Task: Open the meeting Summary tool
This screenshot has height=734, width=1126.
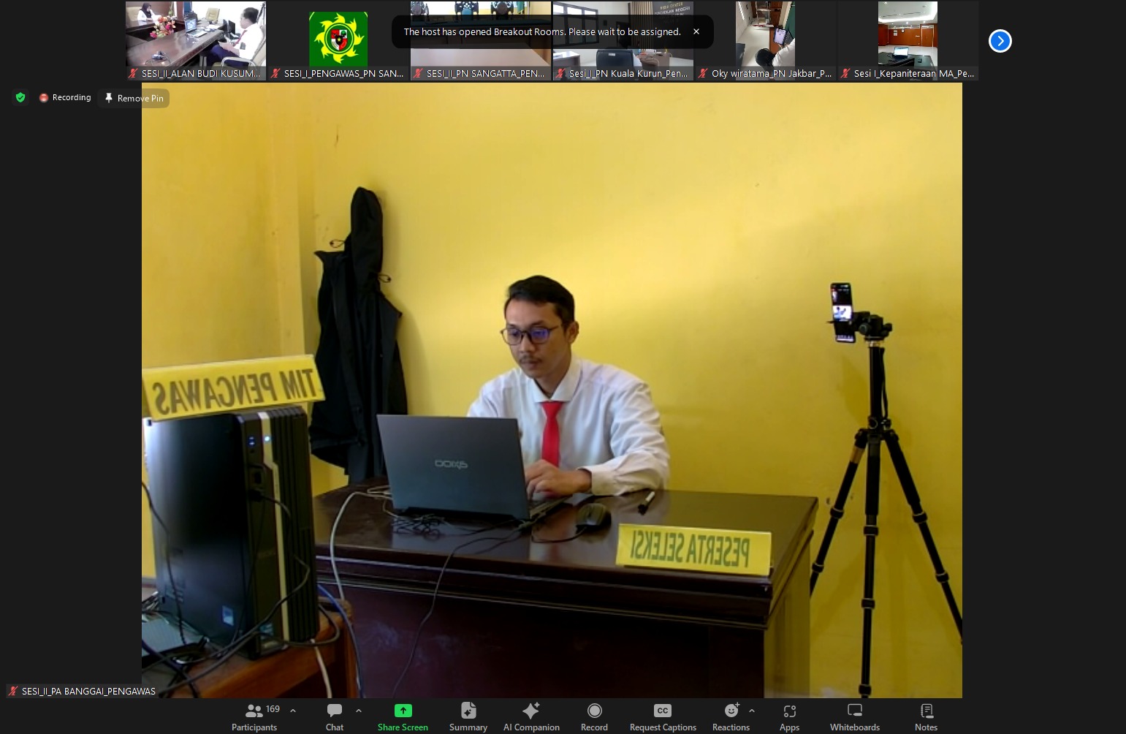Action: 468,716
